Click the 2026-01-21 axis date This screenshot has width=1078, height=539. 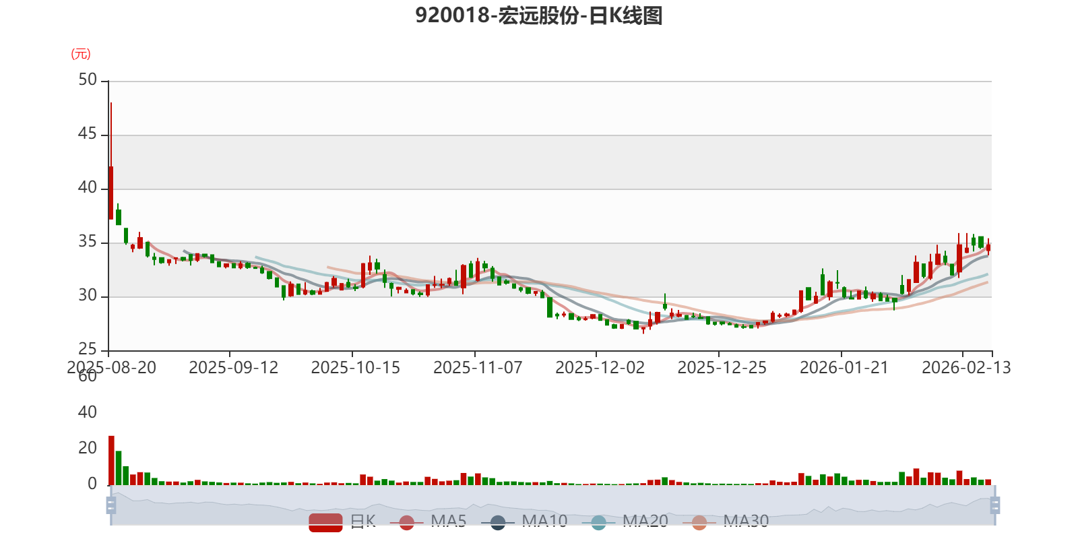pyautogui.click(x=844, y=367)
